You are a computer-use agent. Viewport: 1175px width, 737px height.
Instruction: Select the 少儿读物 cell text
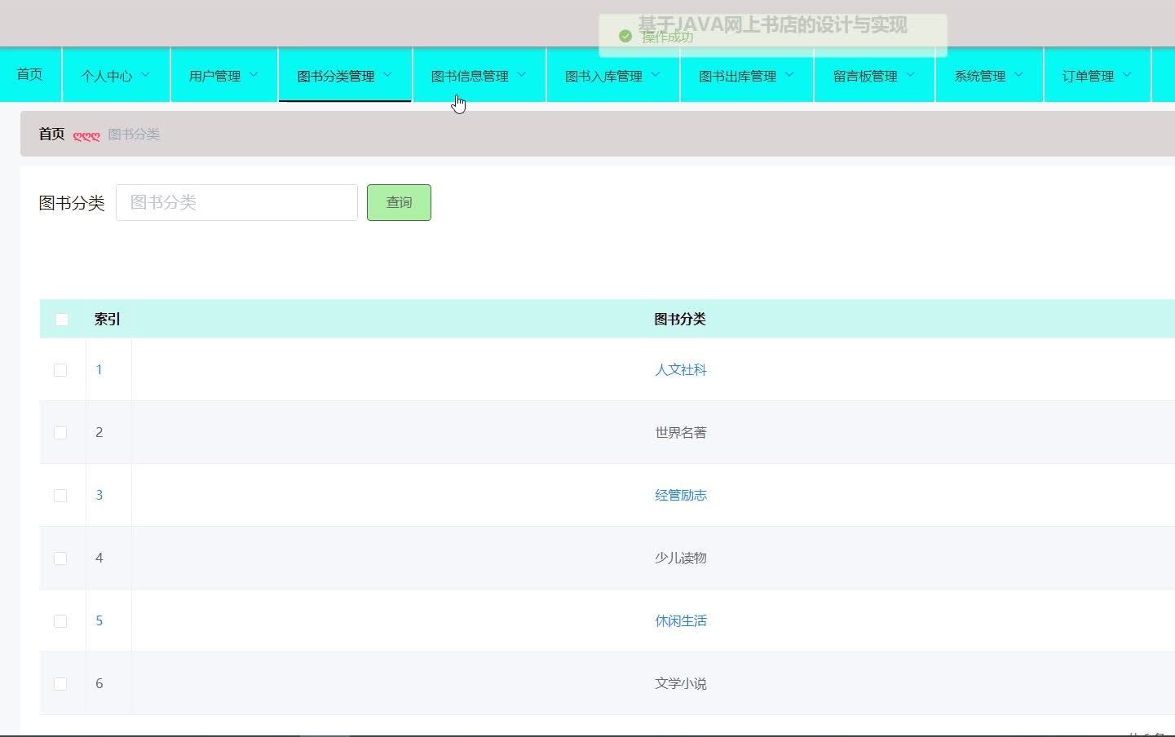tap(681, 558)
